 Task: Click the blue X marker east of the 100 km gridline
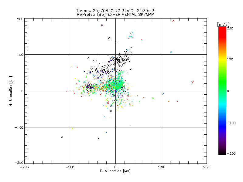[163, 94]
